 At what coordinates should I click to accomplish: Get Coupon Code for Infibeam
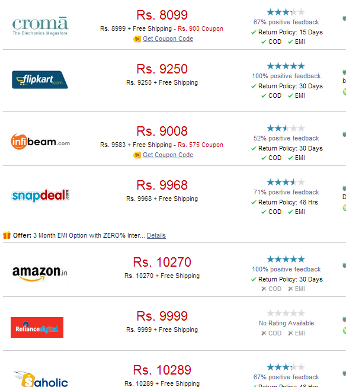(168, 155)
